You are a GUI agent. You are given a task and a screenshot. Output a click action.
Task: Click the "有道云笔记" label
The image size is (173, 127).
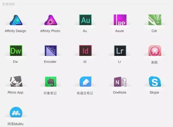click(x=85, y=93)
